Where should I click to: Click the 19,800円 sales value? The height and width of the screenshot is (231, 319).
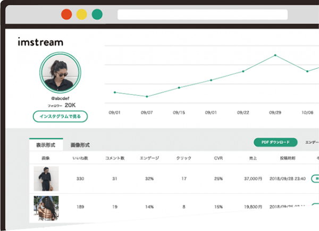click(x=253, y=207)
